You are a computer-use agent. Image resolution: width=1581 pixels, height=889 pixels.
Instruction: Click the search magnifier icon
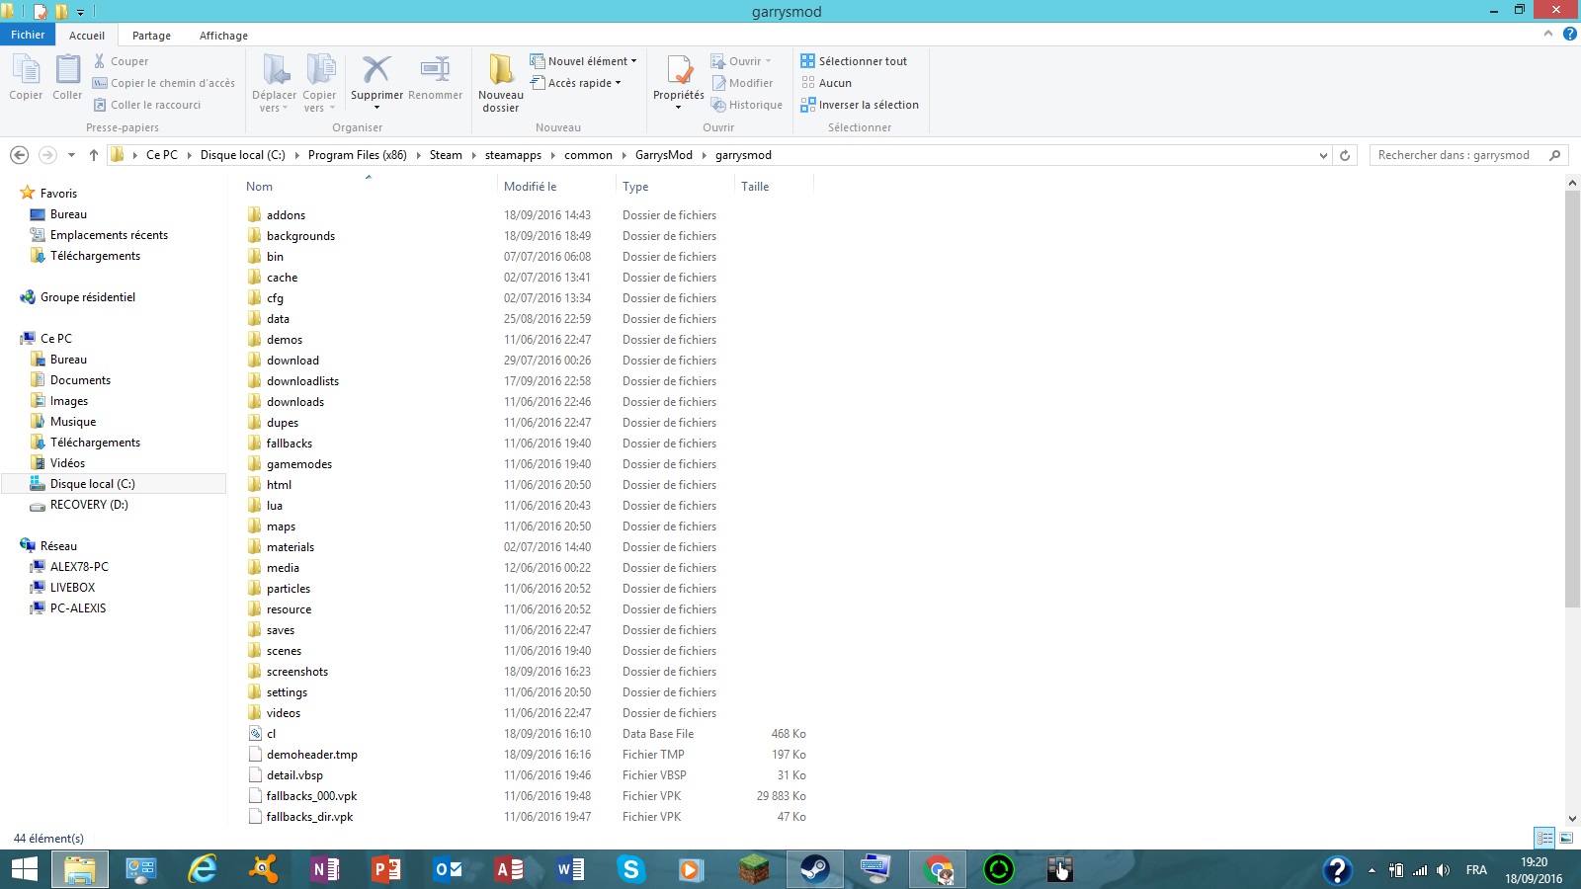[1555, 155]
